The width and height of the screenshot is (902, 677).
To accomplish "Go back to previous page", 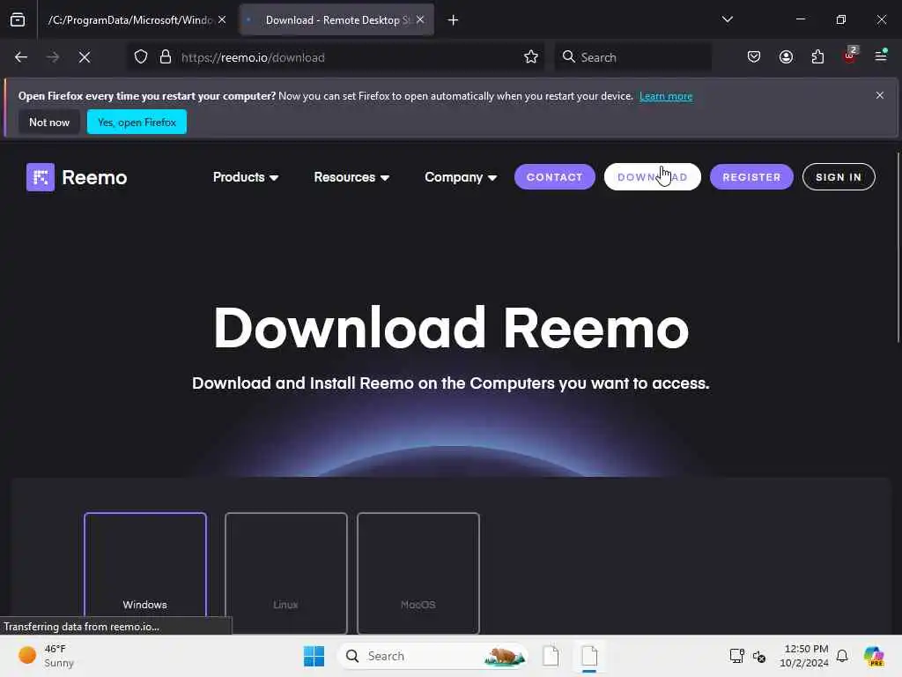I will [21, 57].
